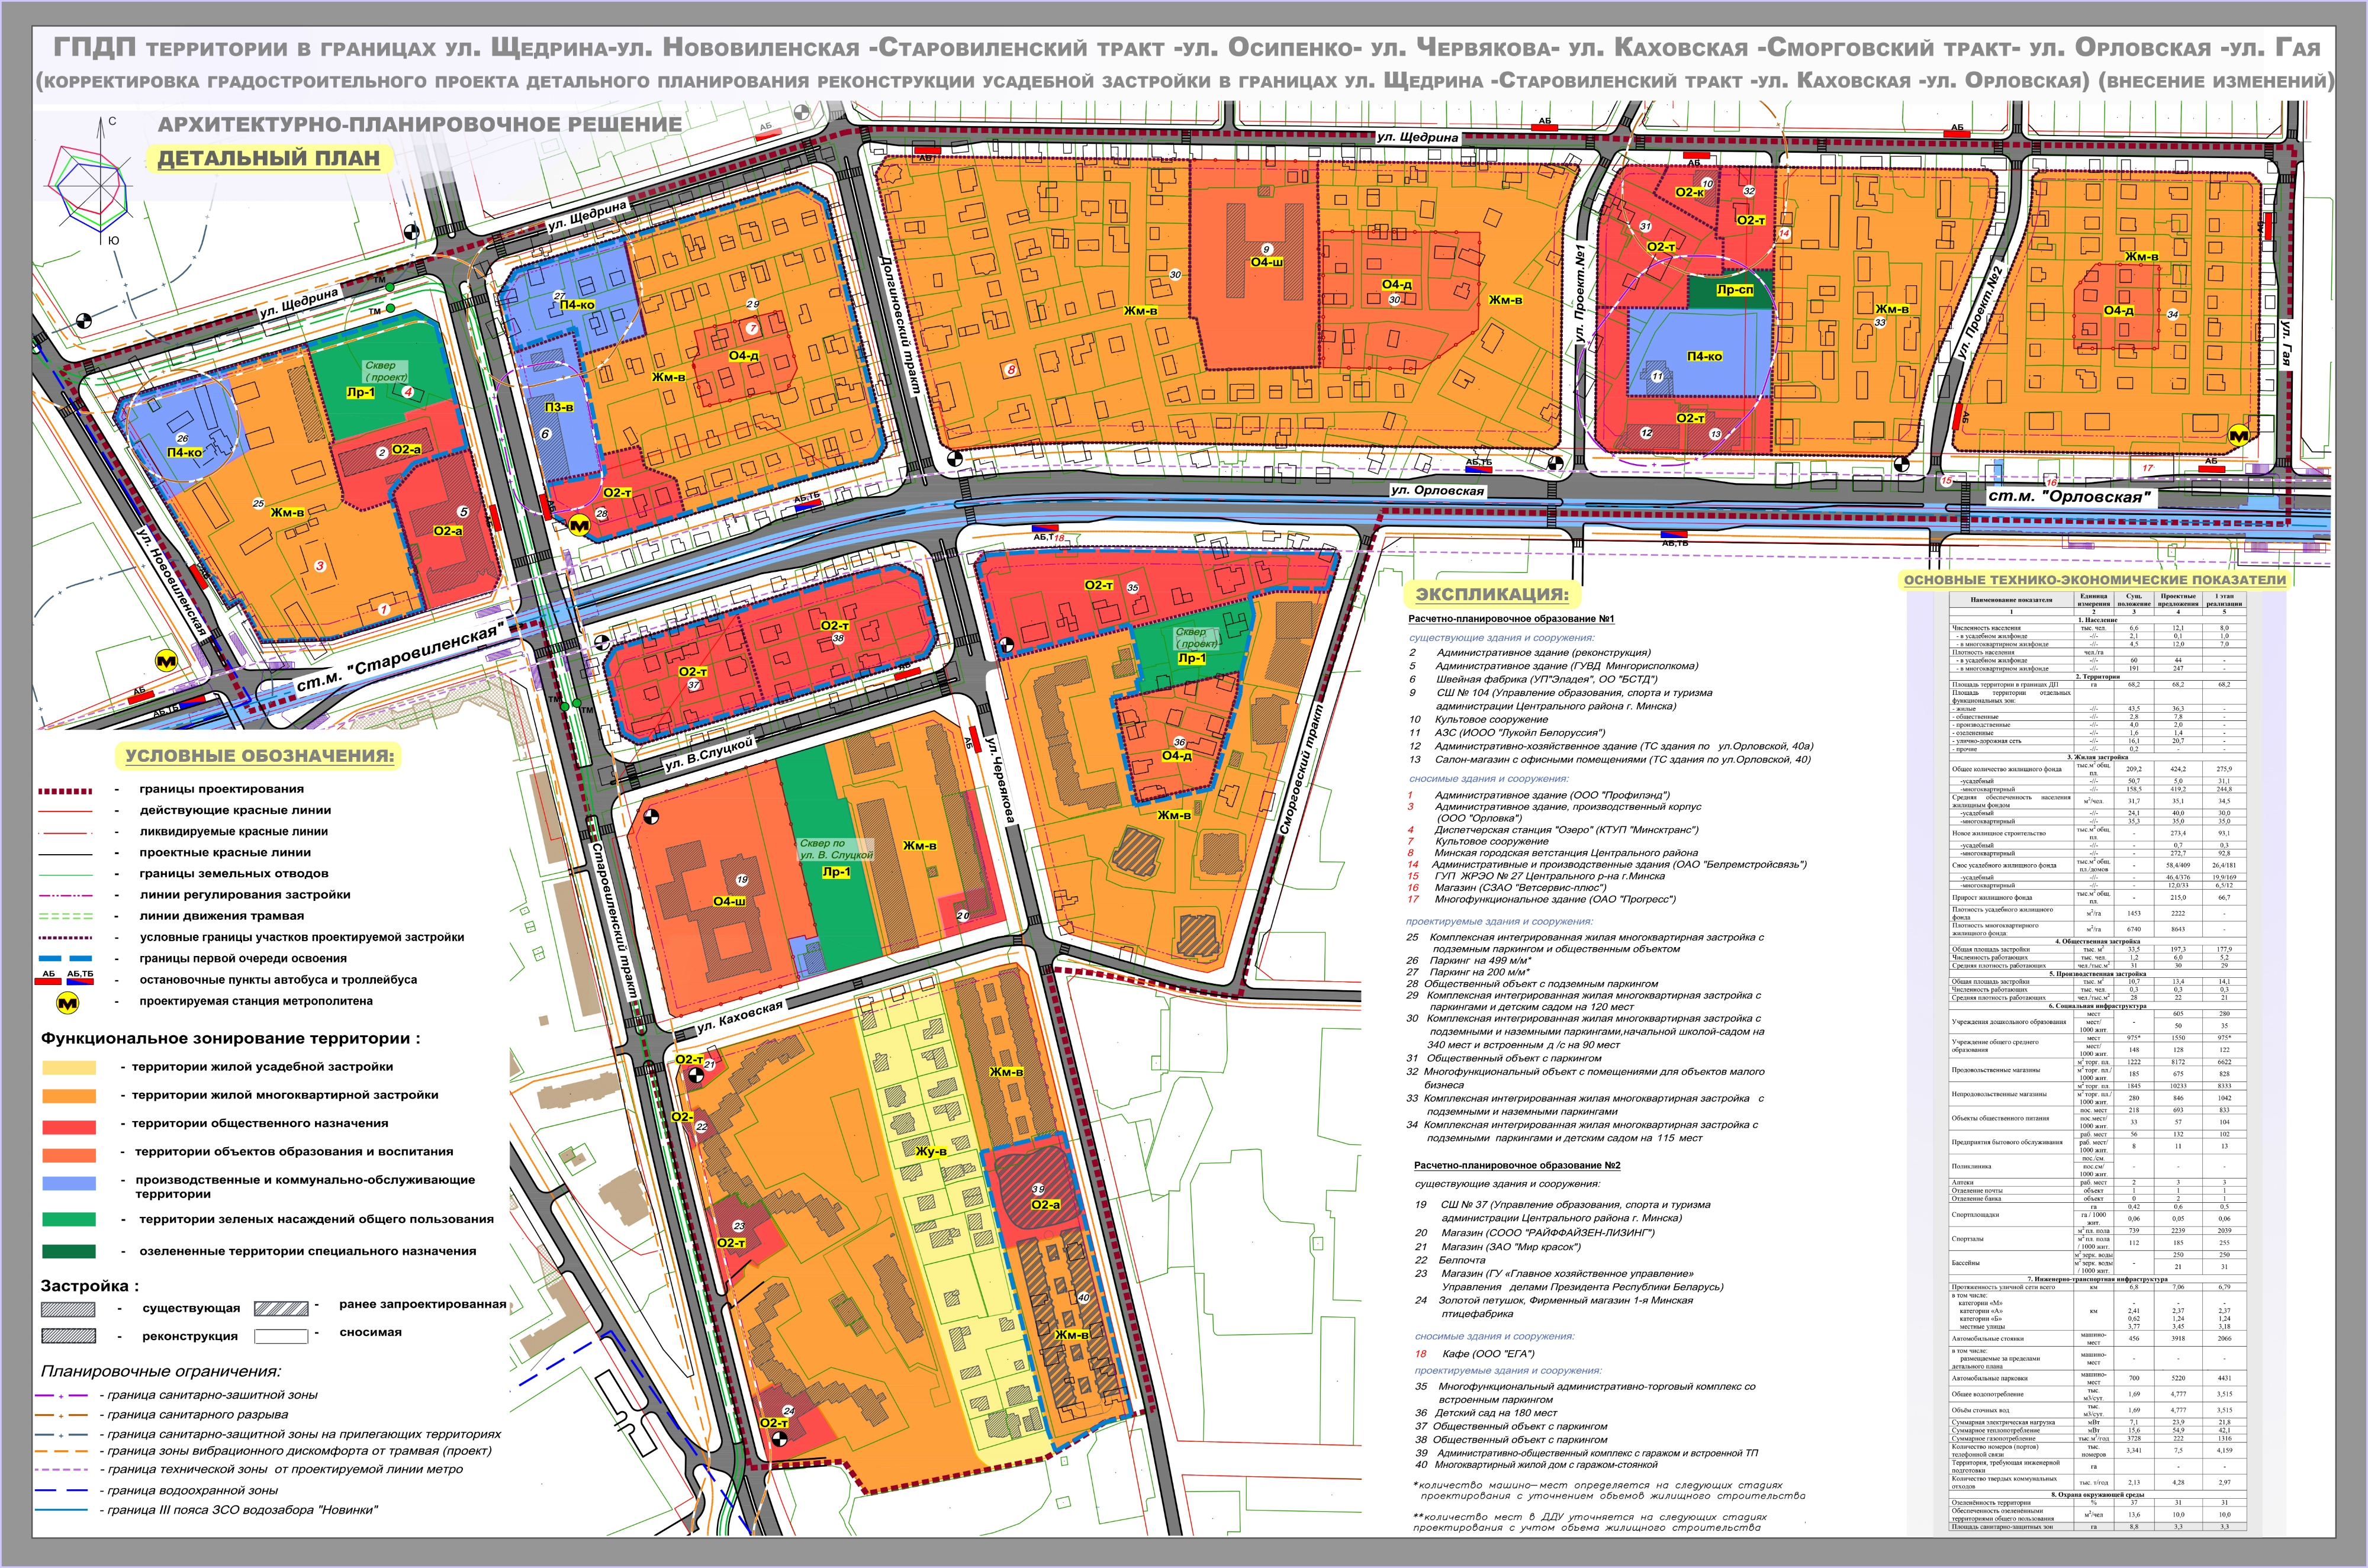Click metro M icon near ул. Гая corner
The width and height of the screenshot is (2368, 1568).
2238,437
